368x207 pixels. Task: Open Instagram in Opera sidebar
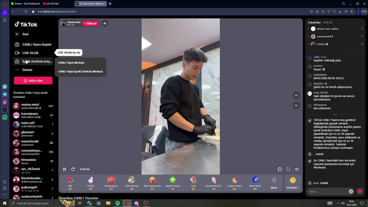pyautogui.click(x=5, y=102)
